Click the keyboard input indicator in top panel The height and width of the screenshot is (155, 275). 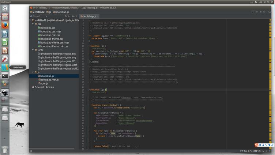[x=252, y=2]
